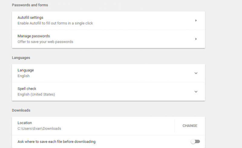Viewport: 242px width, 148px height.
Task: Open the Manage passwords title
Action: [34, 36]
